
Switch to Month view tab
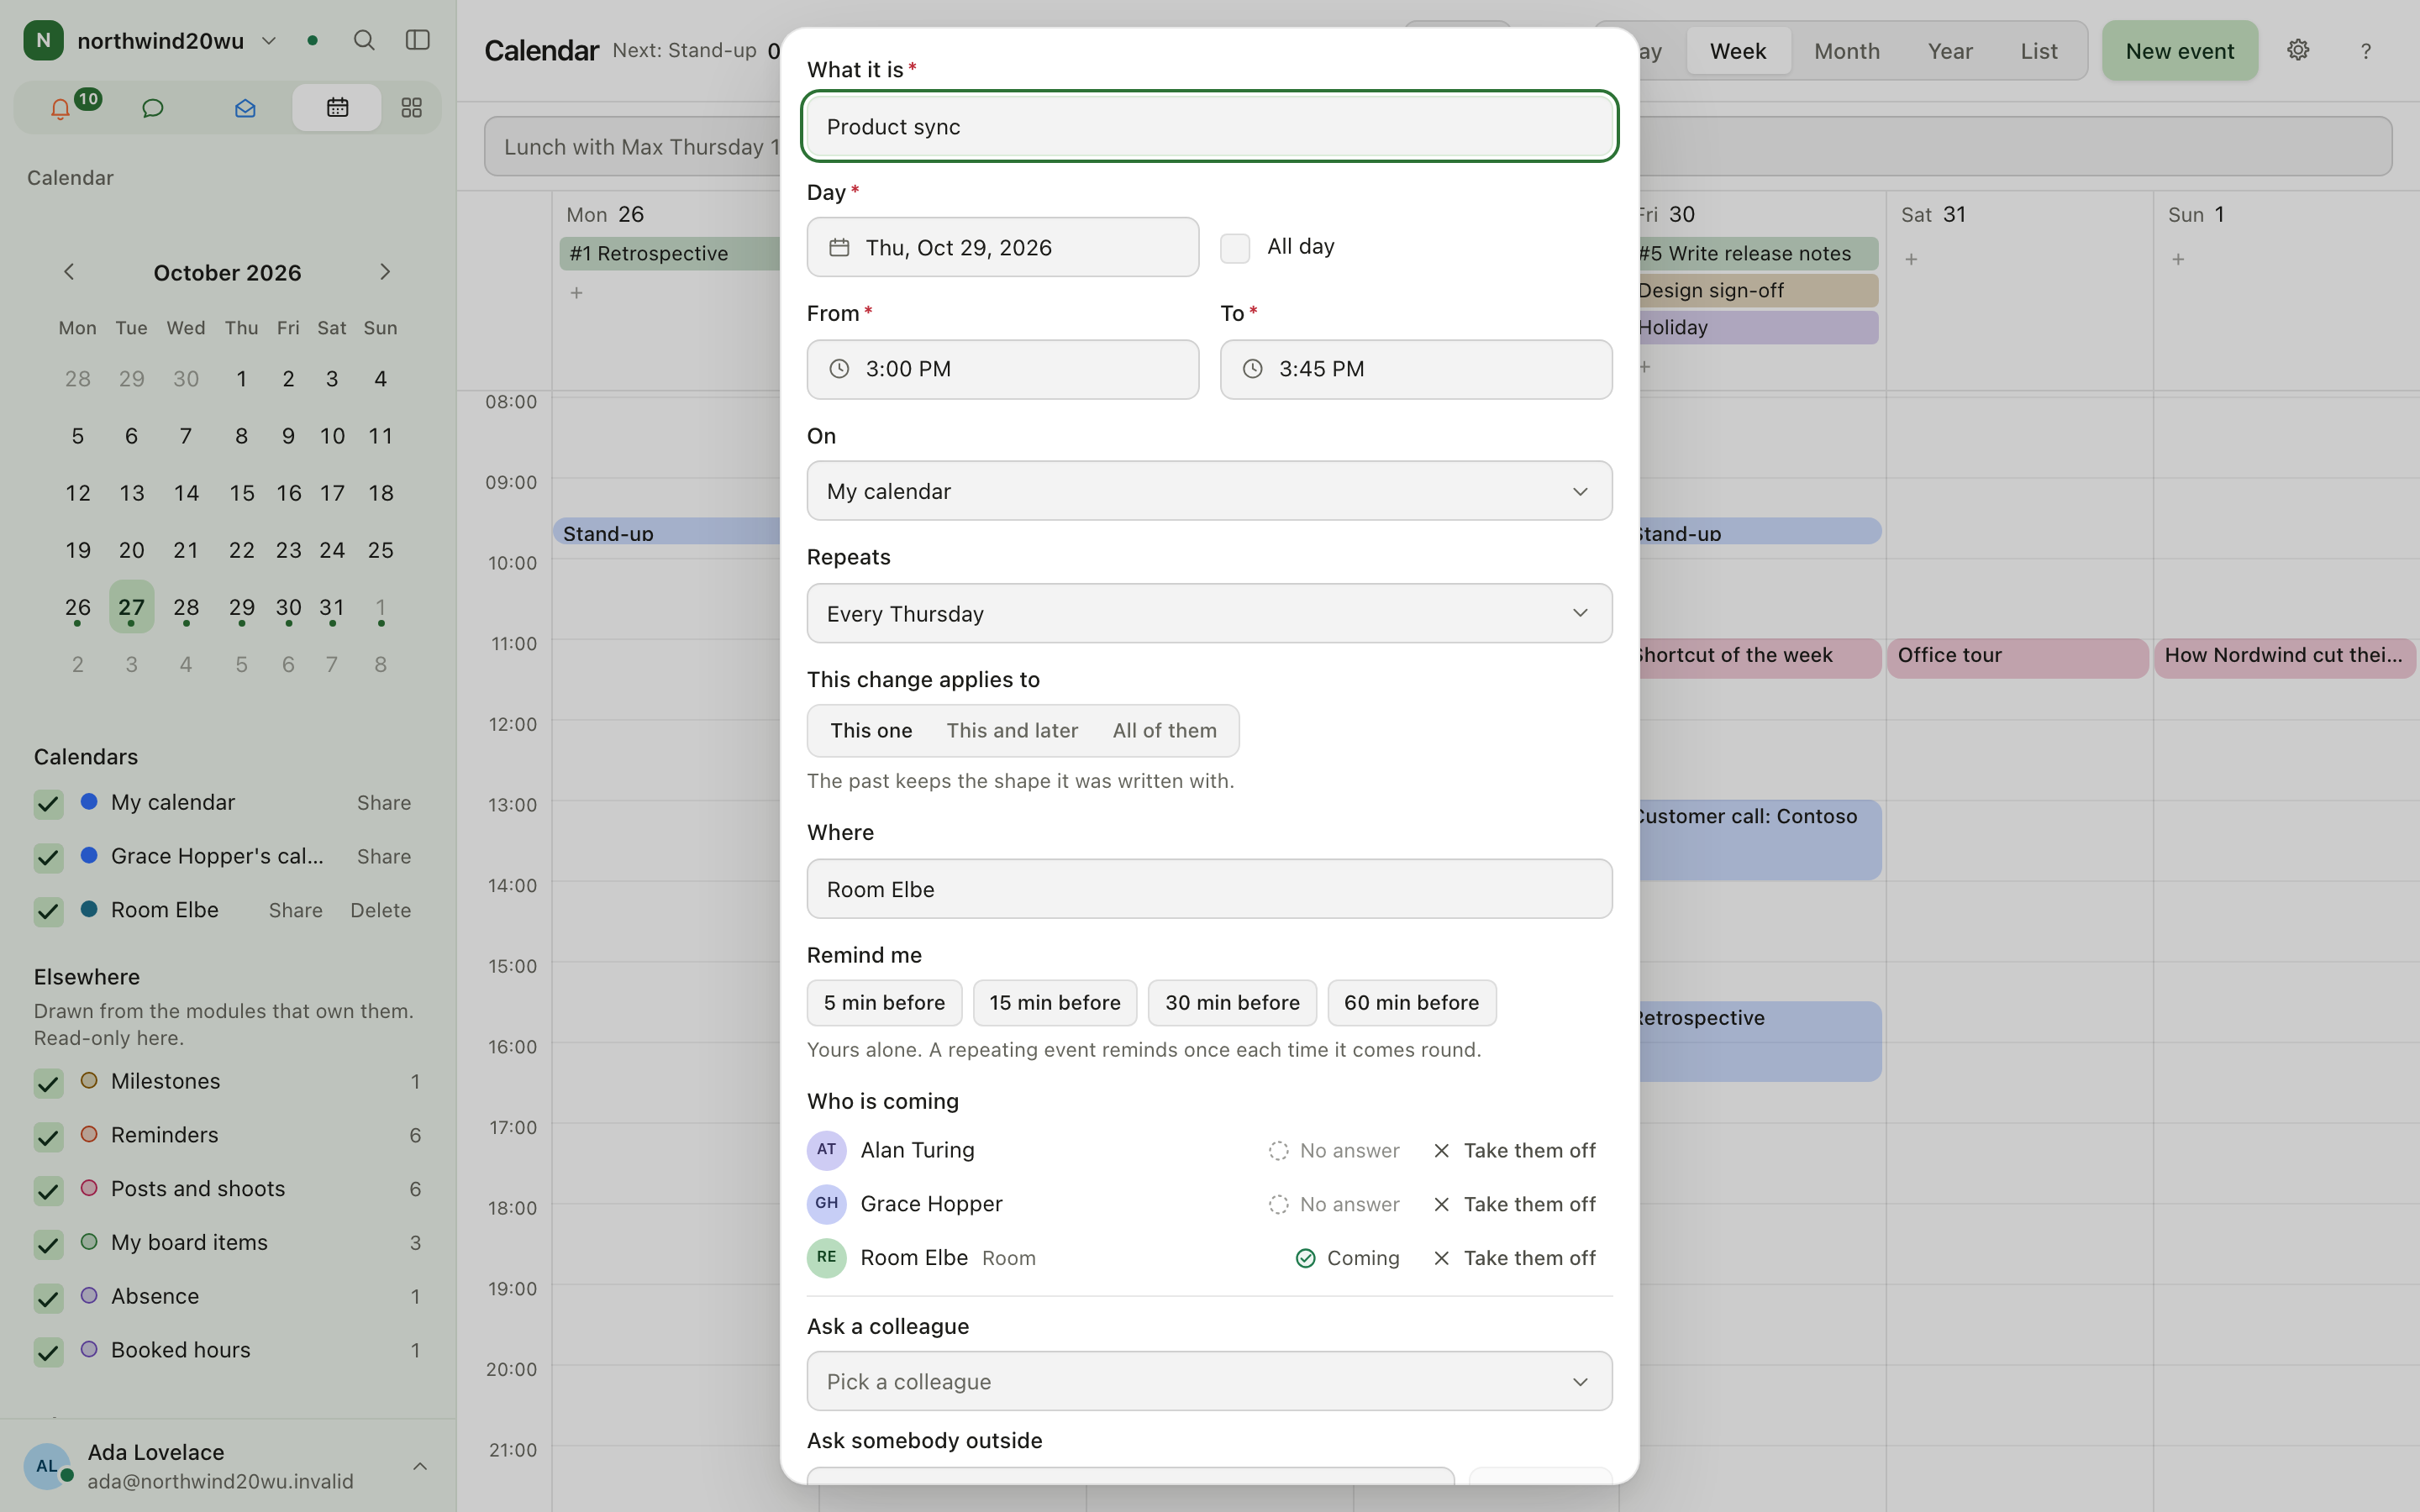1846,51
